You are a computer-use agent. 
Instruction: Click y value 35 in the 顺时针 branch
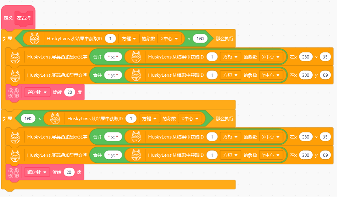pos(325,137)
